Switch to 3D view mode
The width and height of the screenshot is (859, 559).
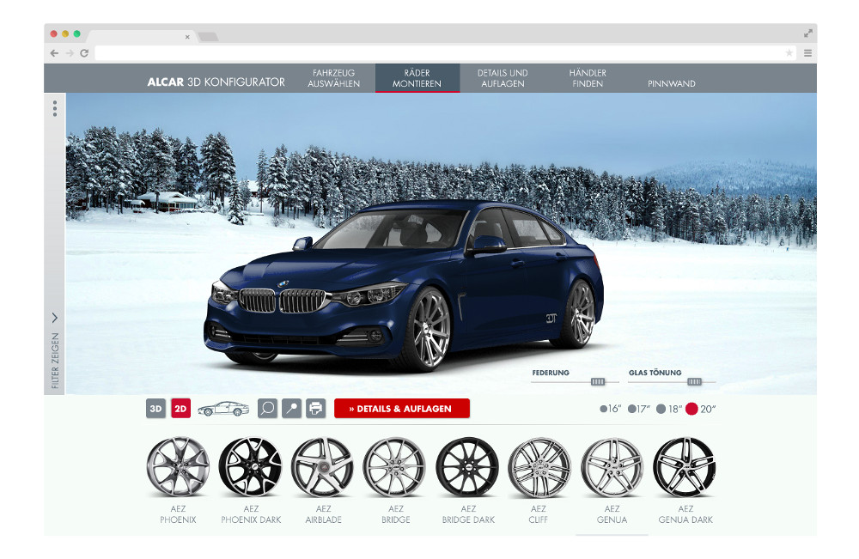coord(155,409)
